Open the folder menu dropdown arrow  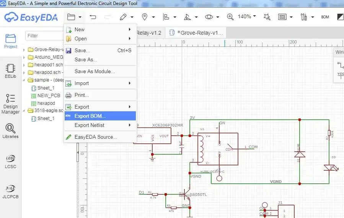pyautogui.click(x=80, y=17)
